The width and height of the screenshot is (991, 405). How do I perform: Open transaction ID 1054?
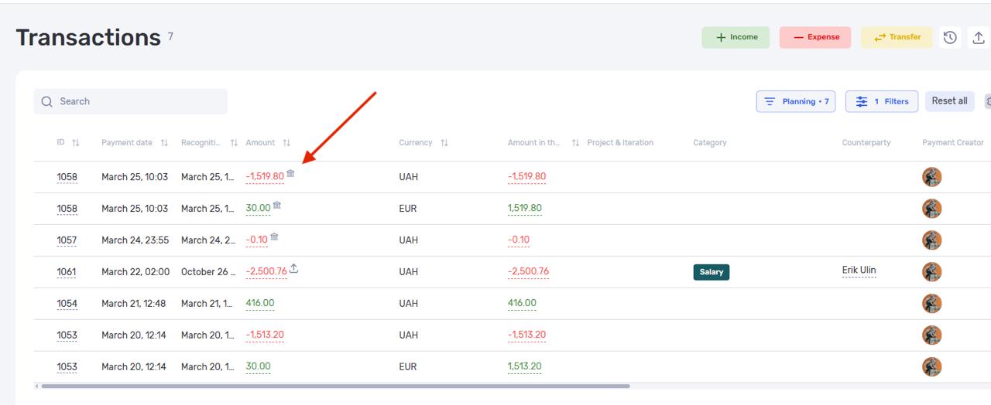click(67, 304)
